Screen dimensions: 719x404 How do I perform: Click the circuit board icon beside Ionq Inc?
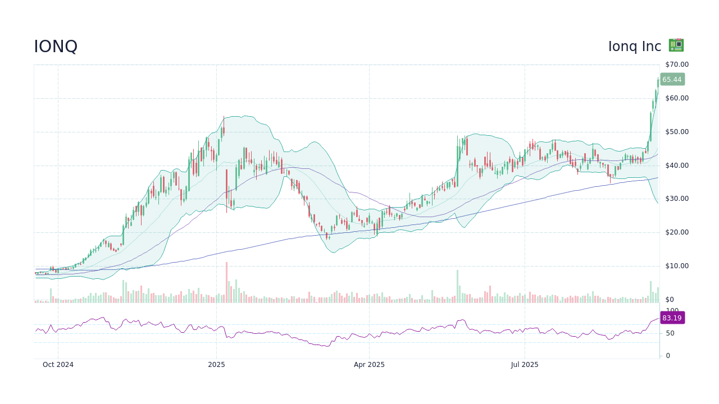point(676,45)
